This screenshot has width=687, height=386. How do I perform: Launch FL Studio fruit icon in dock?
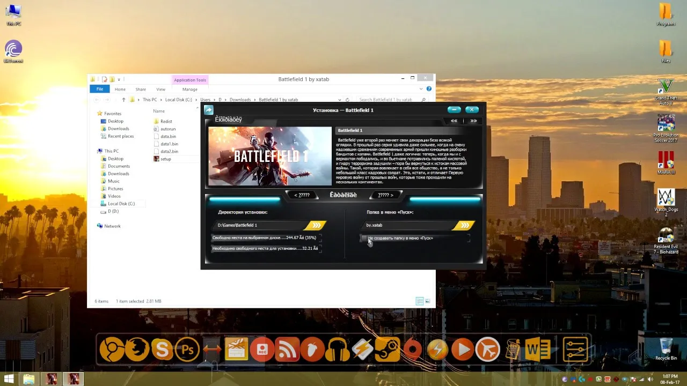click(x=312, y=350)
